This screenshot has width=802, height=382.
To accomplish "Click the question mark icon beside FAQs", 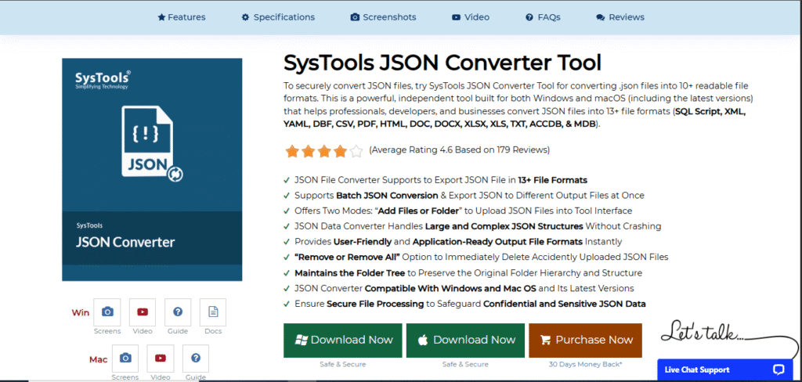I will [x=529, y=17].
